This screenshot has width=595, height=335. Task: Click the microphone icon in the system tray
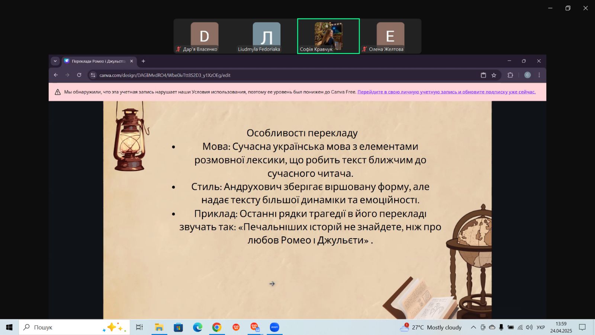click(501, 327)
